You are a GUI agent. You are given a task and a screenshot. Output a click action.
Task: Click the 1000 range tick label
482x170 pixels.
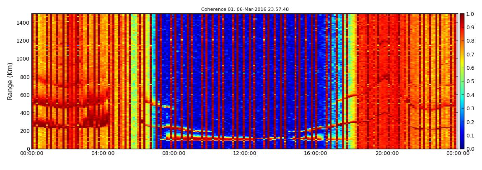[x=23, y=59]
